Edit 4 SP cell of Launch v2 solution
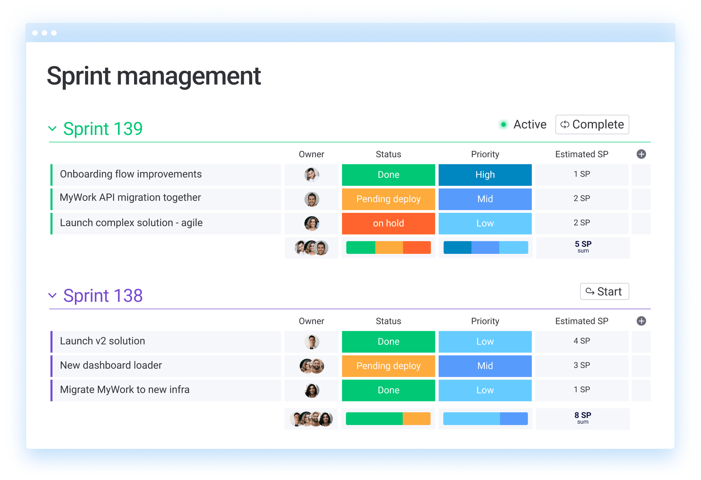Viewport: 701px width, 480px height. pyautogui.click(x=582, y=342)
